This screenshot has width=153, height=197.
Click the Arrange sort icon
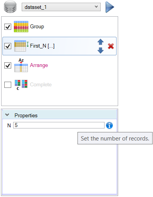[21, 65]
